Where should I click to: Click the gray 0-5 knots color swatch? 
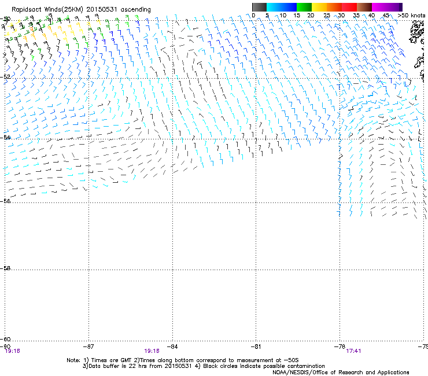pos(259,7)
